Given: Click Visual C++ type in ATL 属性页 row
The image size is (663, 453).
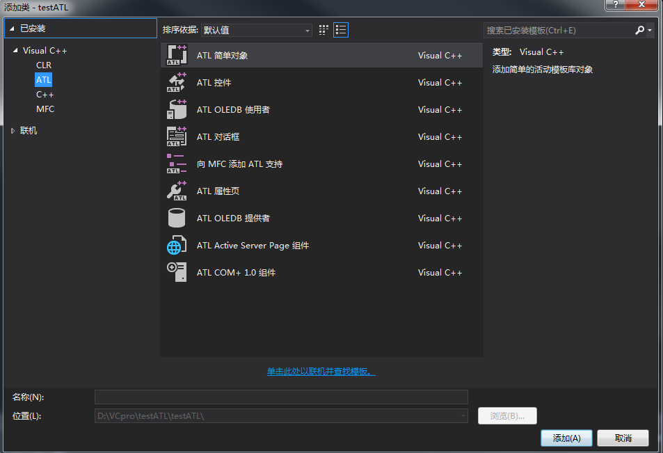Looking at the screenshot, I should (x=440, y=191).
